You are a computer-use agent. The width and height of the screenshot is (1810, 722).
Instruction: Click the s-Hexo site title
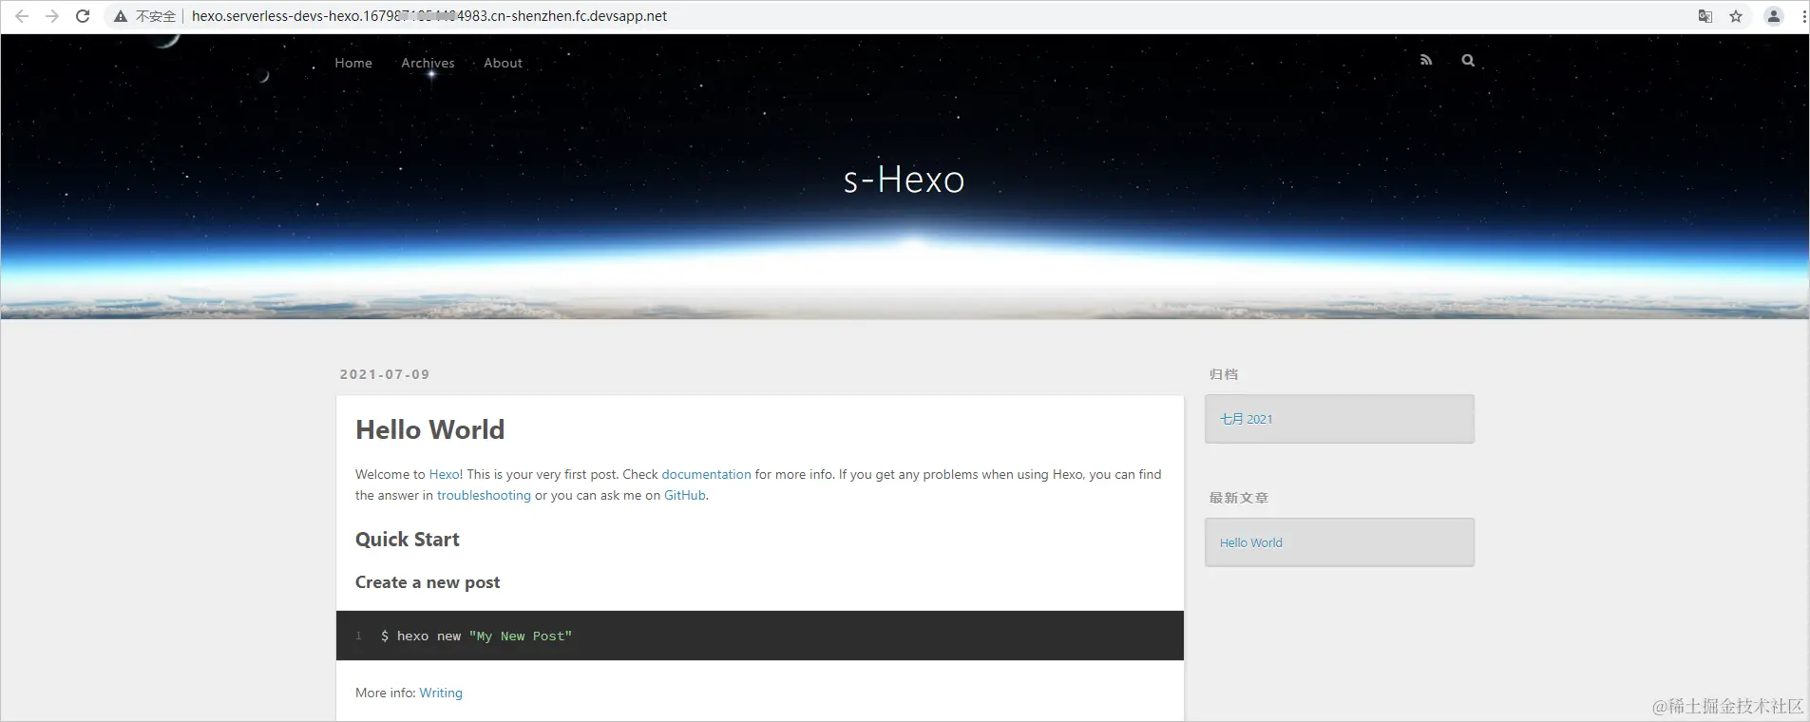[x=904, y=180]
